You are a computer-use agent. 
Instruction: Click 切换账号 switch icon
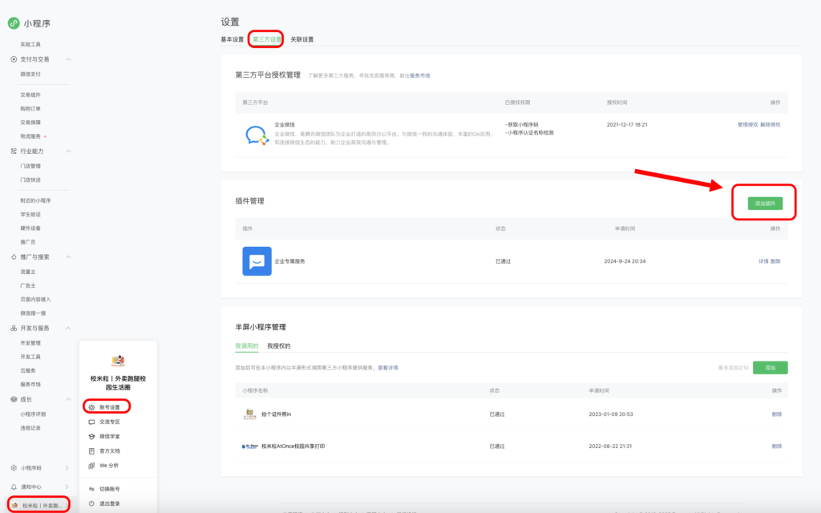91,488
